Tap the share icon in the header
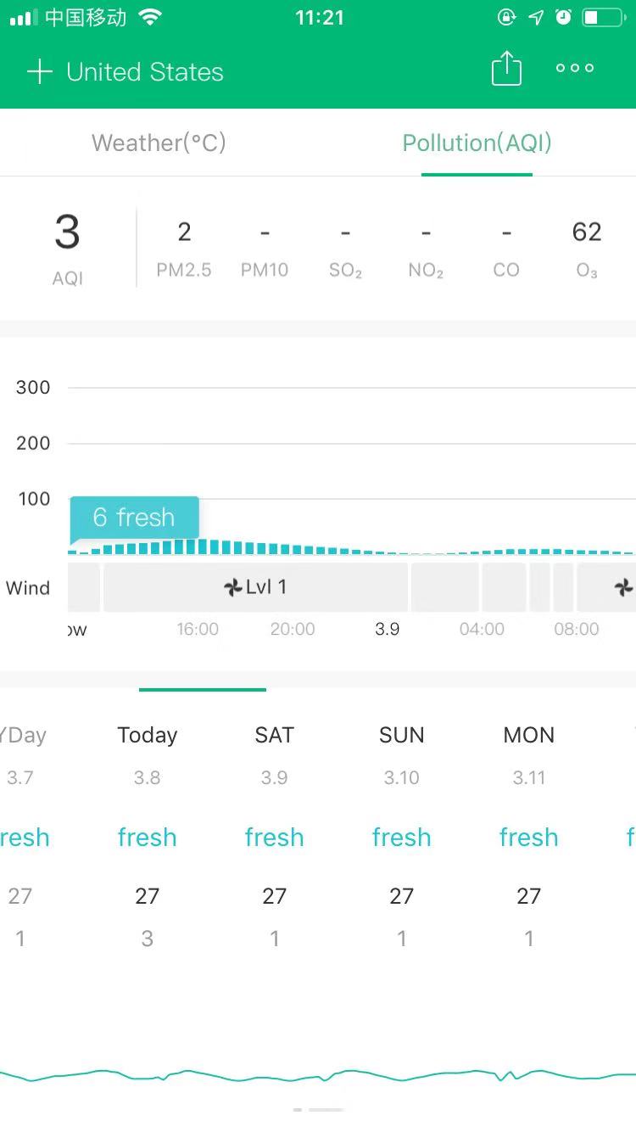636x1132 pixels. 506,69
